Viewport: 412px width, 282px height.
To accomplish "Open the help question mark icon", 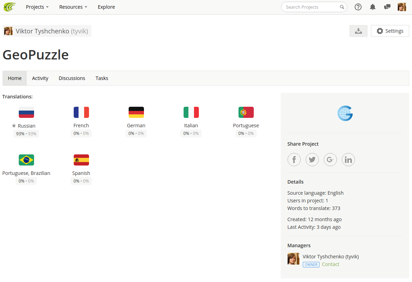I will 358,7.
